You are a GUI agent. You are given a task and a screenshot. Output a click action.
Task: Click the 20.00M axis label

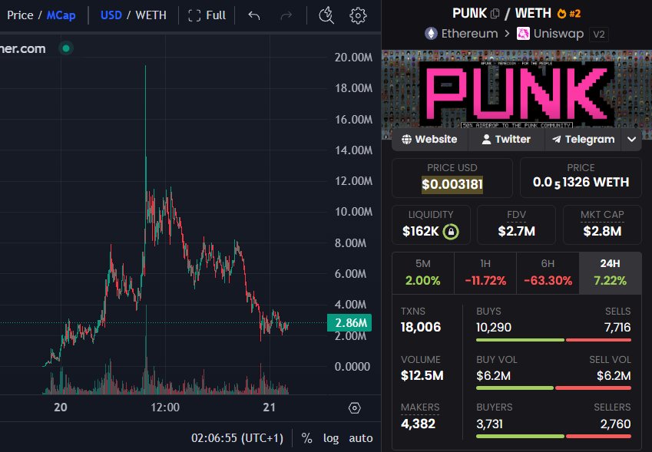pos(353,58)
